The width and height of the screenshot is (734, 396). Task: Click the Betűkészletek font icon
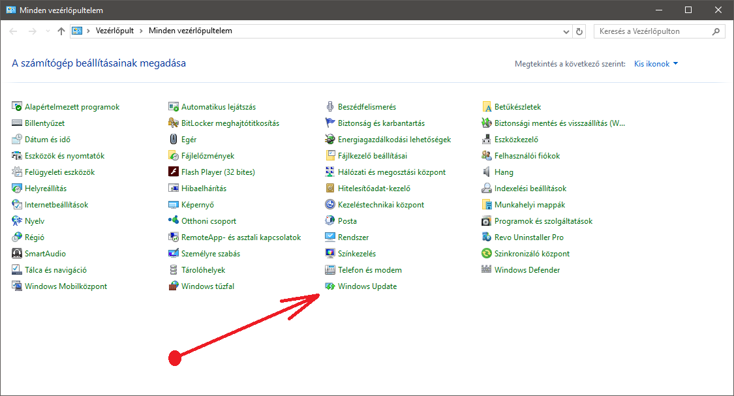pos(486,107)
